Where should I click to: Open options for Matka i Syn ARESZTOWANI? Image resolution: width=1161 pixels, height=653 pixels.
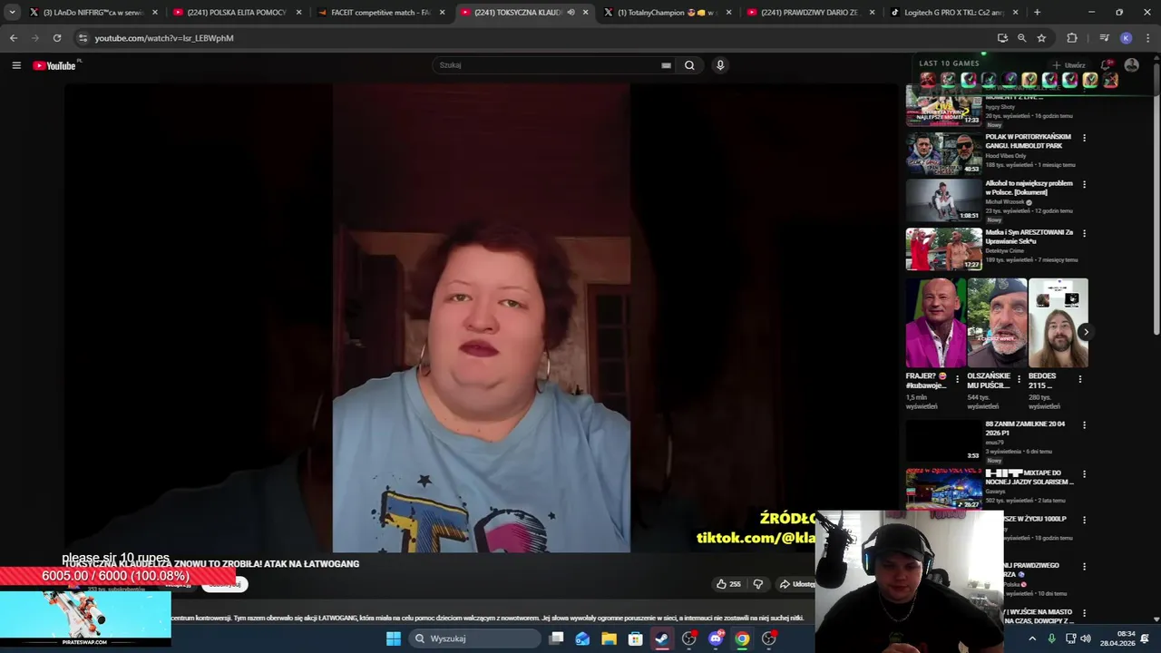tap(1084, 234)
